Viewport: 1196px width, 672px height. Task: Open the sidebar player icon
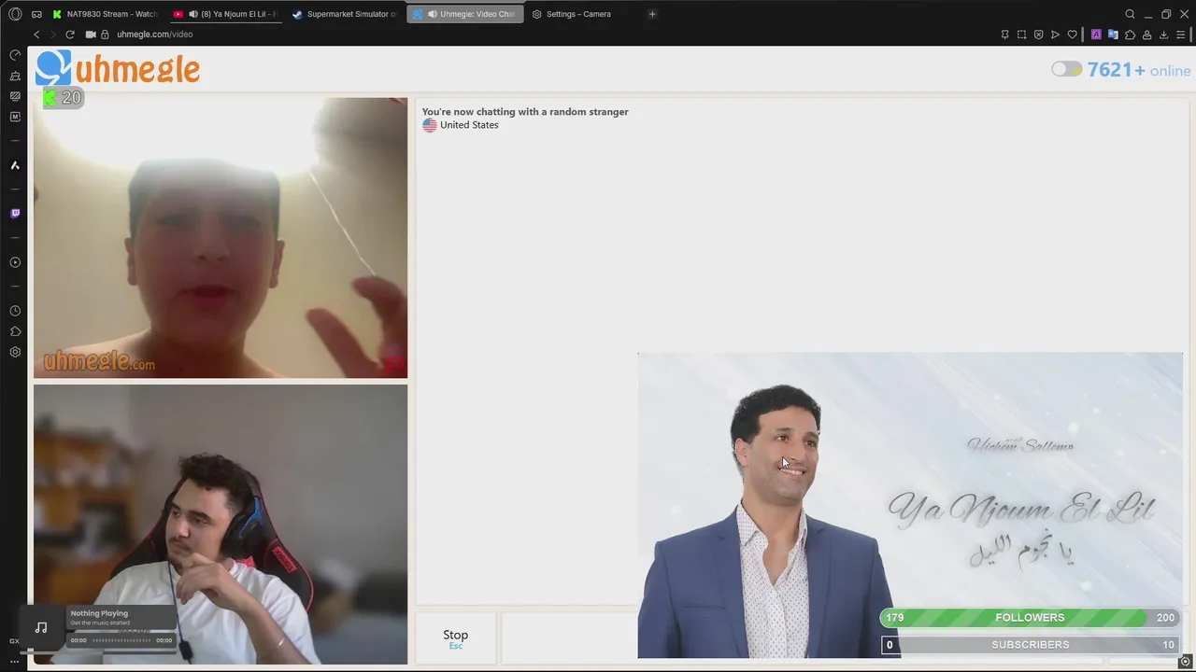[x=15, y=262]
